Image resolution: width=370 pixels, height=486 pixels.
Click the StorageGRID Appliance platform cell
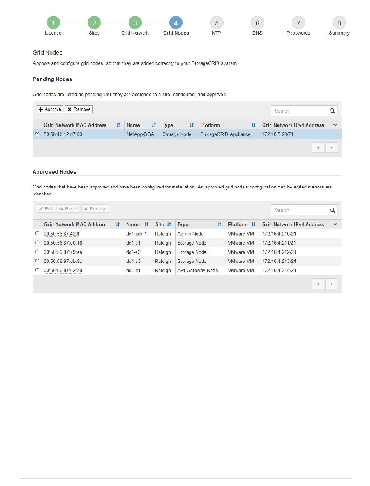click(229, 134)
